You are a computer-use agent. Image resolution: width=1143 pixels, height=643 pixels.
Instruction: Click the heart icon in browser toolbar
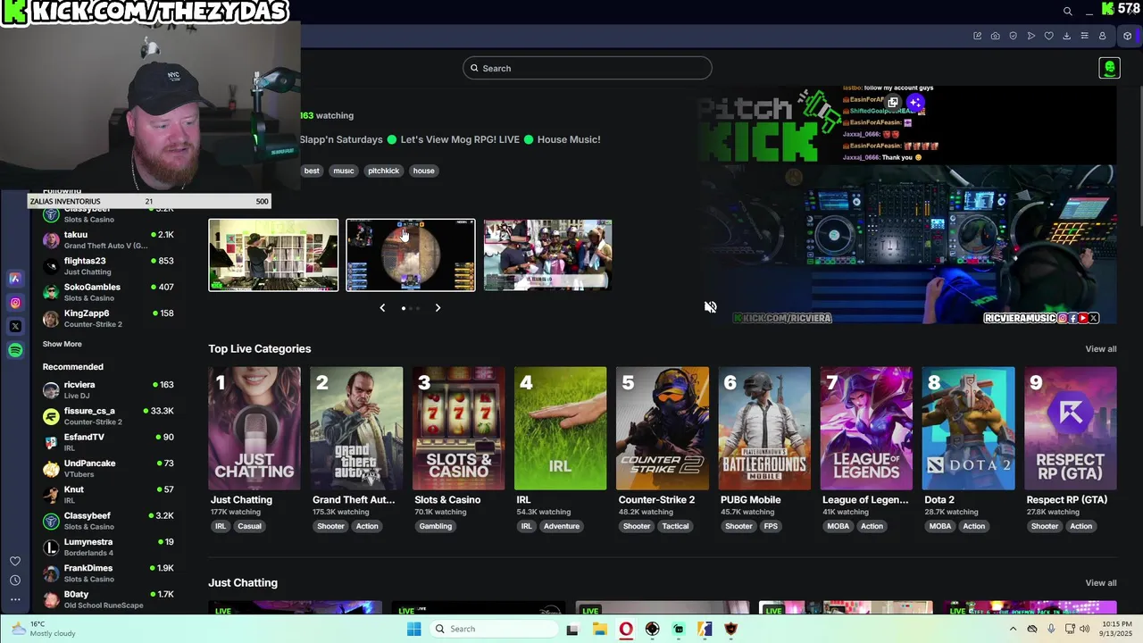(1048, 36)
